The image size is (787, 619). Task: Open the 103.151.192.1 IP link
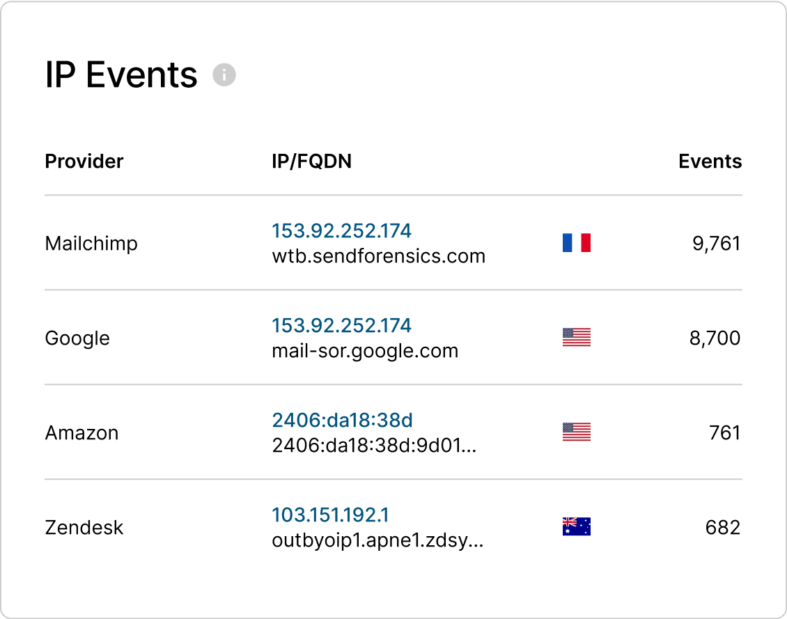330,515
